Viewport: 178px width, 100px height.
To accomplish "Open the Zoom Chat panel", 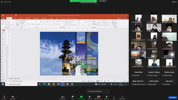I will pos(73,97).
